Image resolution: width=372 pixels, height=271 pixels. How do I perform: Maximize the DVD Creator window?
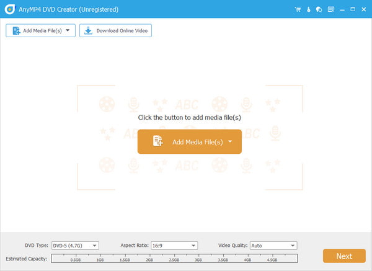(353, 9)
